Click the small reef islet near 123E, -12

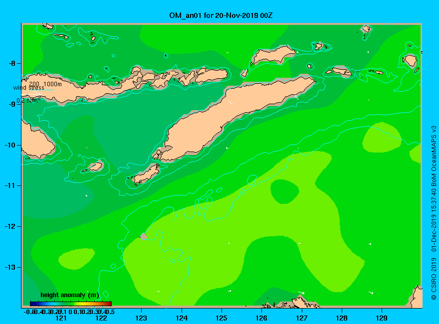coord(144,236)
